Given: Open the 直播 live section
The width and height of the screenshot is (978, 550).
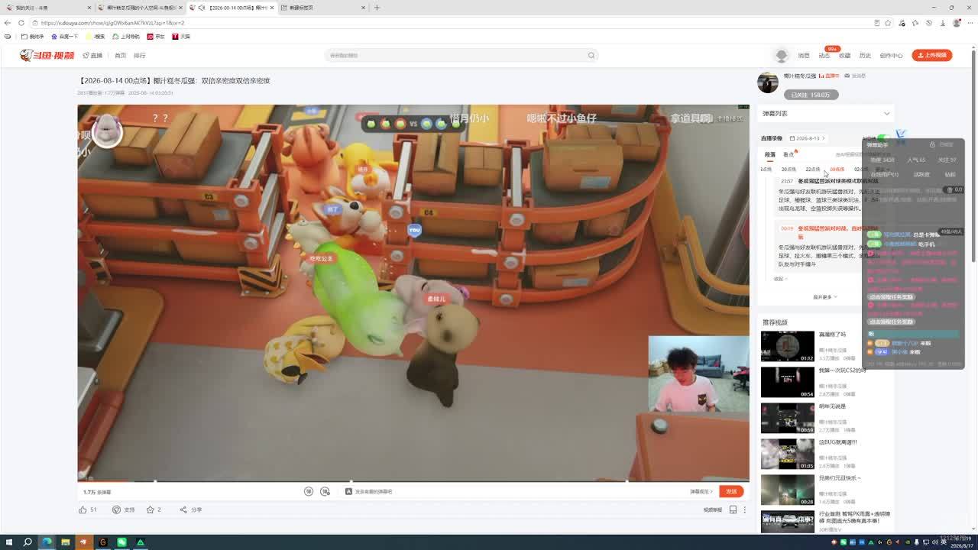Looking at the screenshot, I should pos(92,56).
